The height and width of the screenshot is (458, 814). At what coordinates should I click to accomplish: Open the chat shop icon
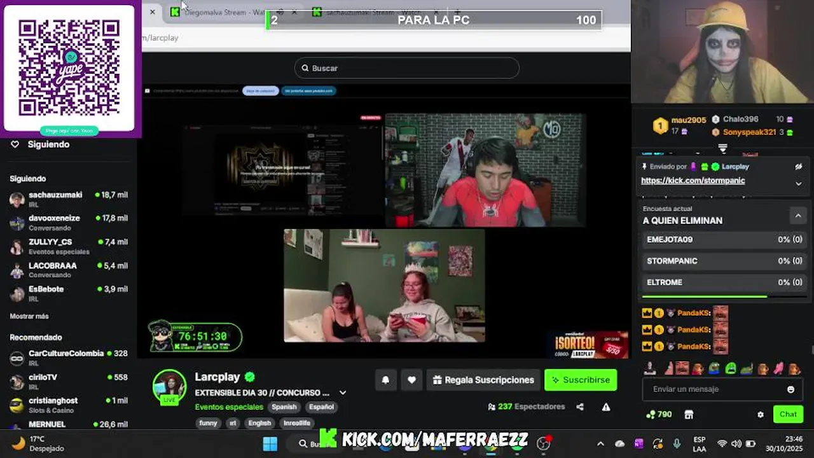[x=689, y=414]
